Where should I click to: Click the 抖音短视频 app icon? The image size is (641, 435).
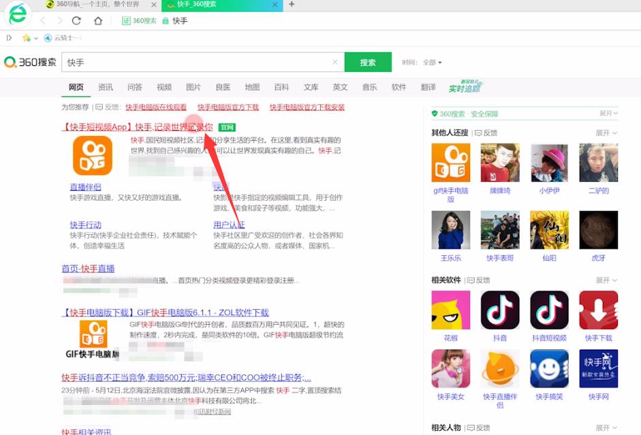click(x=550, y=310)
